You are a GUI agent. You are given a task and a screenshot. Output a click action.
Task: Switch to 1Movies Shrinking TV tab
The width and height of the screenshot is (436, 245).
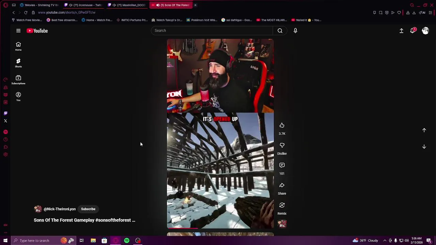(x=39, y=5)
